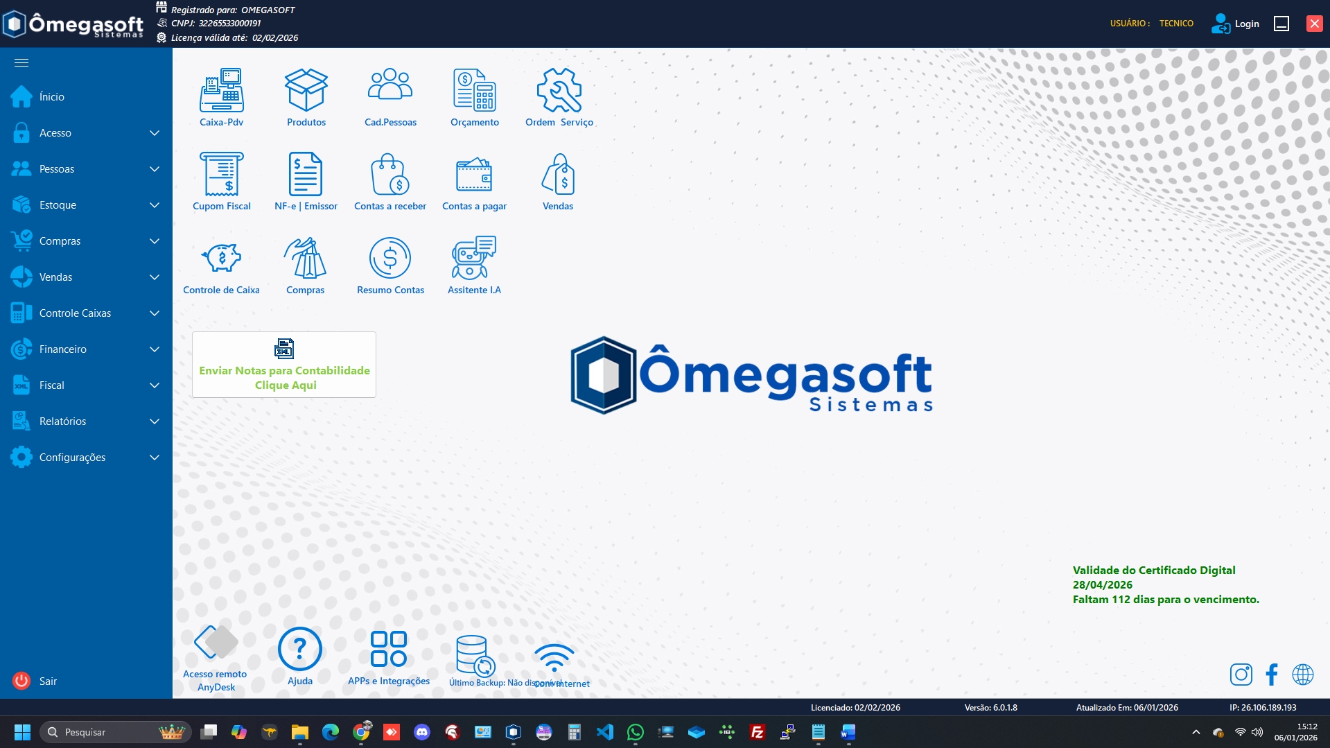Open the taskbar clock showing 15:12
1330x748 pixels.
click(1295, 732)
